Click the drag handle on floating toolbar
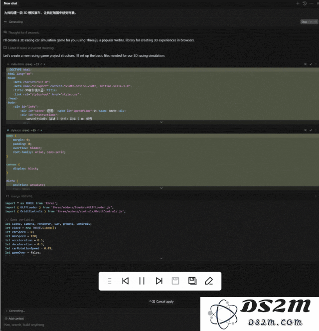 (x=109, y=281)
